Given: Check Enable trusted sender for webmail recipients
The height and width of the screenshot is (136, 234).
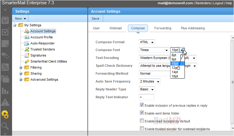Looking at the screenshot, I should 142,128.
